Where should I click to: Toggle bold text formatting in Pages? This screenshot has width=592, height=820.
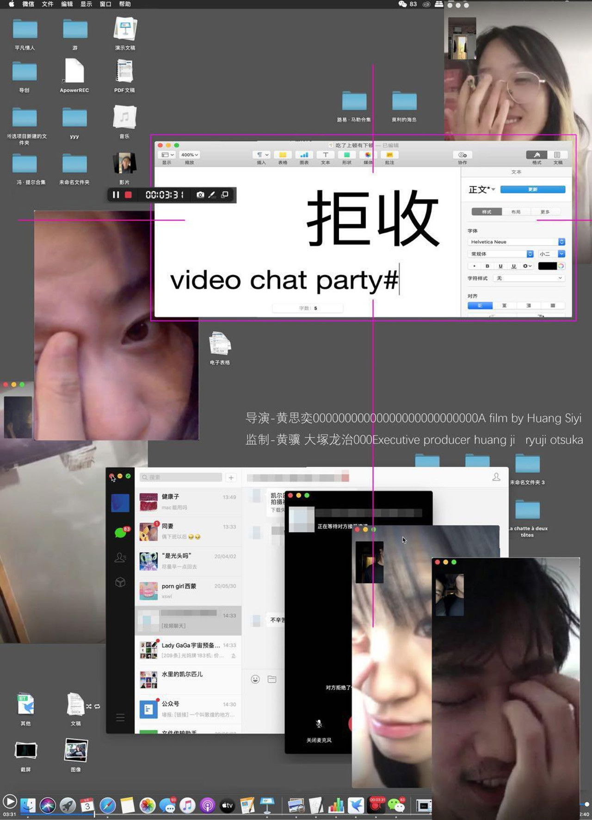(487, 266)
